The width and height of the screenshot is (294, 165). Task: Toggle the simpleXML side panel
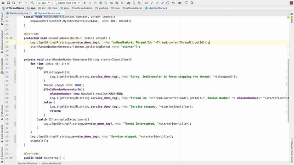[x=2, y=66]
